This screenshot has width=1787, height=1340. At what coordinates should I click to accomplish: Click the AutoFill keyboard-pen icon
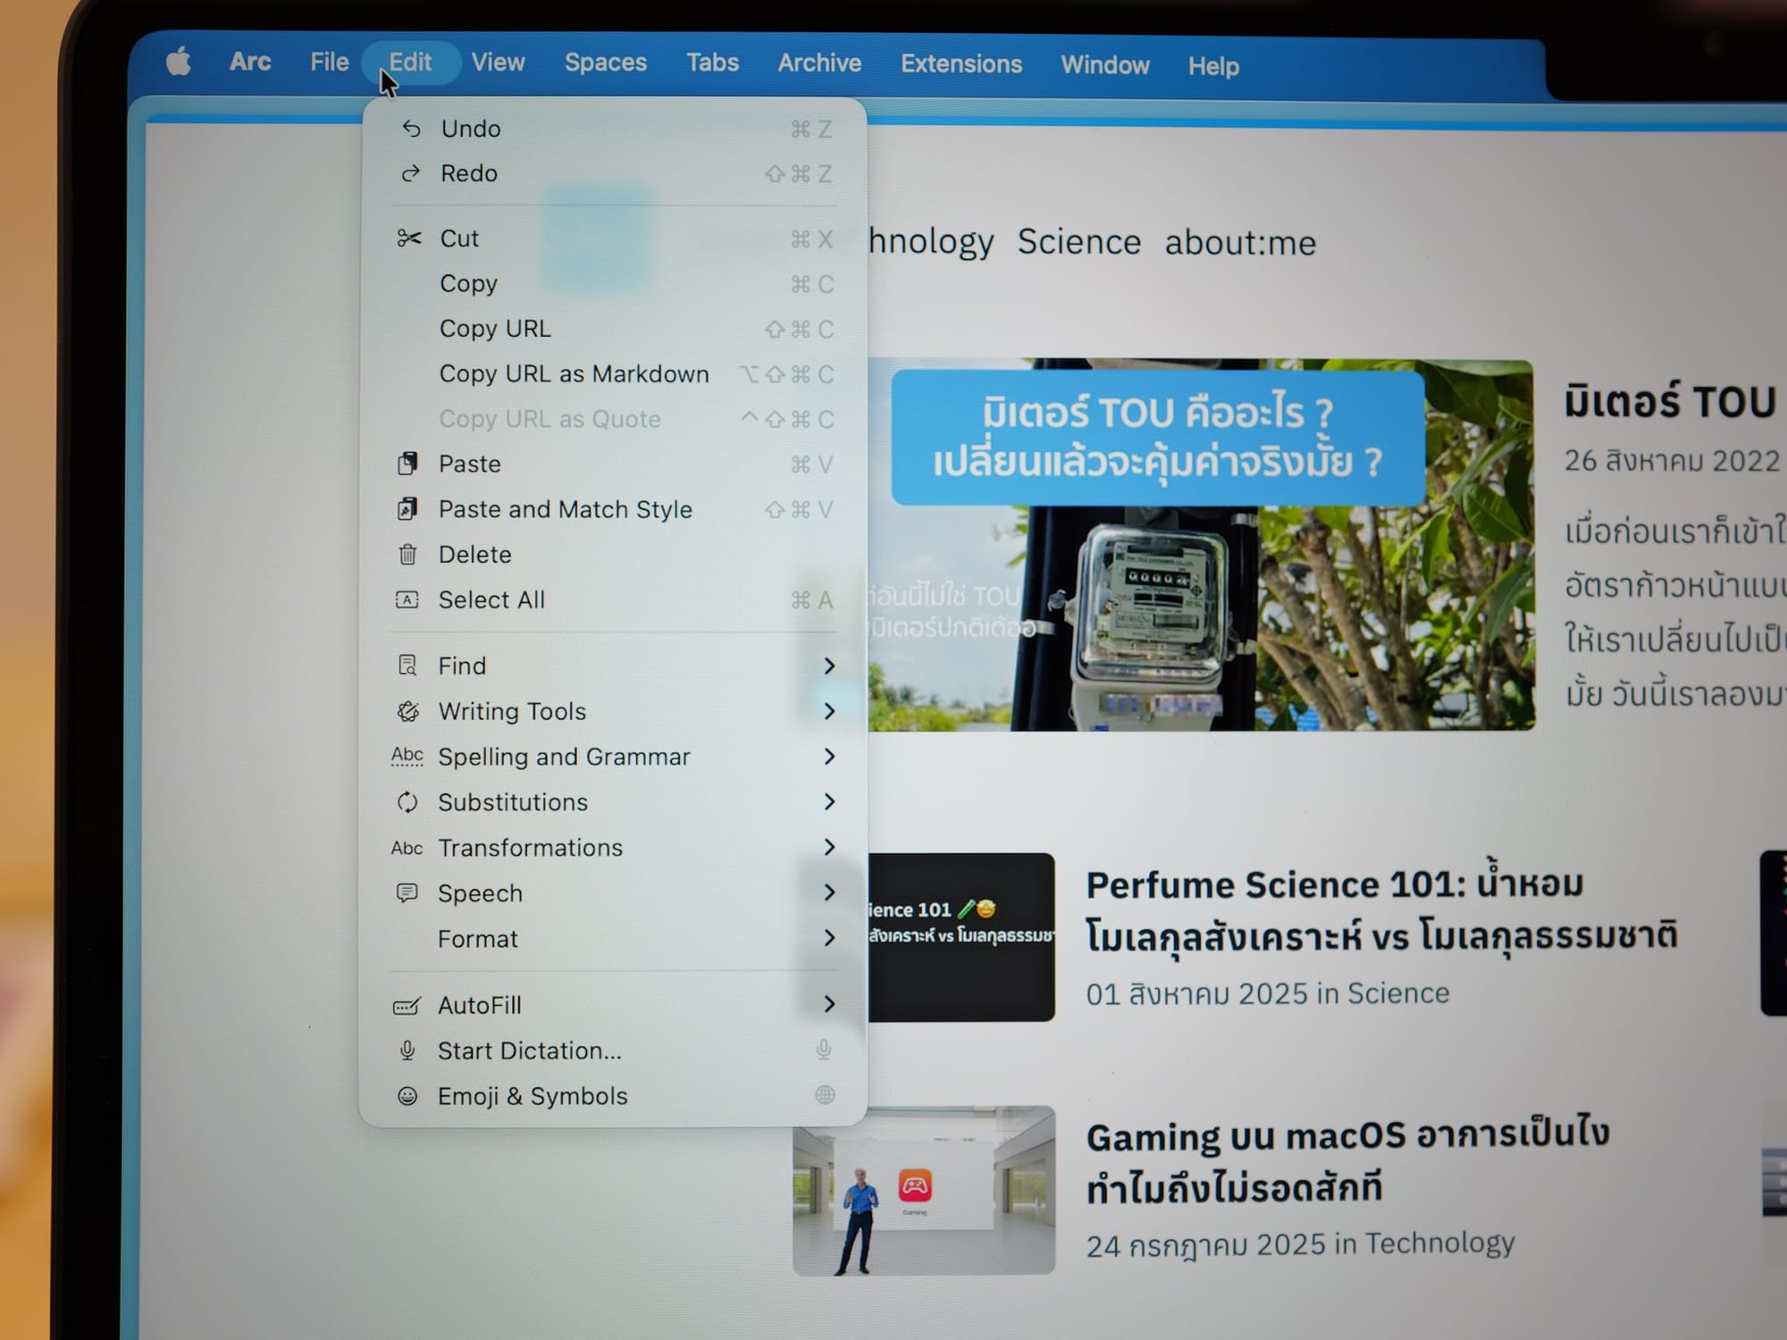(x=407, y=1006)
